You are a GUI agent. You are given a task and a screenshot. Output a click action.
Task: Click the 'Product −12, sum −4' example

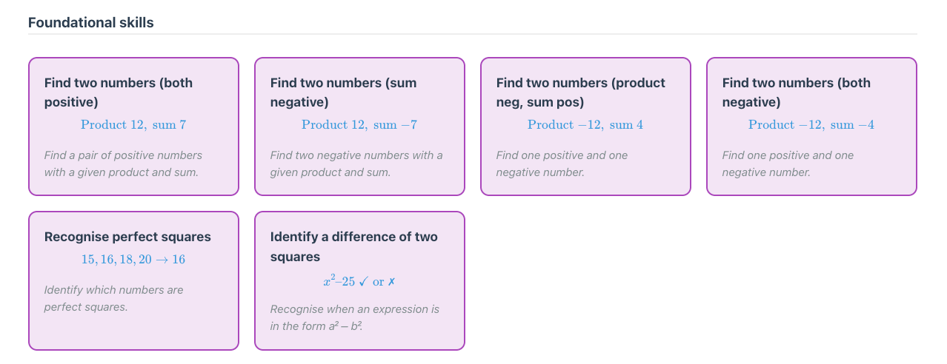811,124
